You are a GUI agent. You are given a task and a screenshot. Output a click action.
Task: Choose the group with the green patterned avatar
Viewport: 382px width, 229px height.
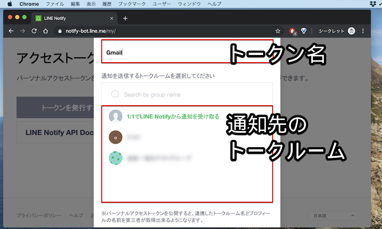pyautogui.click(x=116, y=158)
